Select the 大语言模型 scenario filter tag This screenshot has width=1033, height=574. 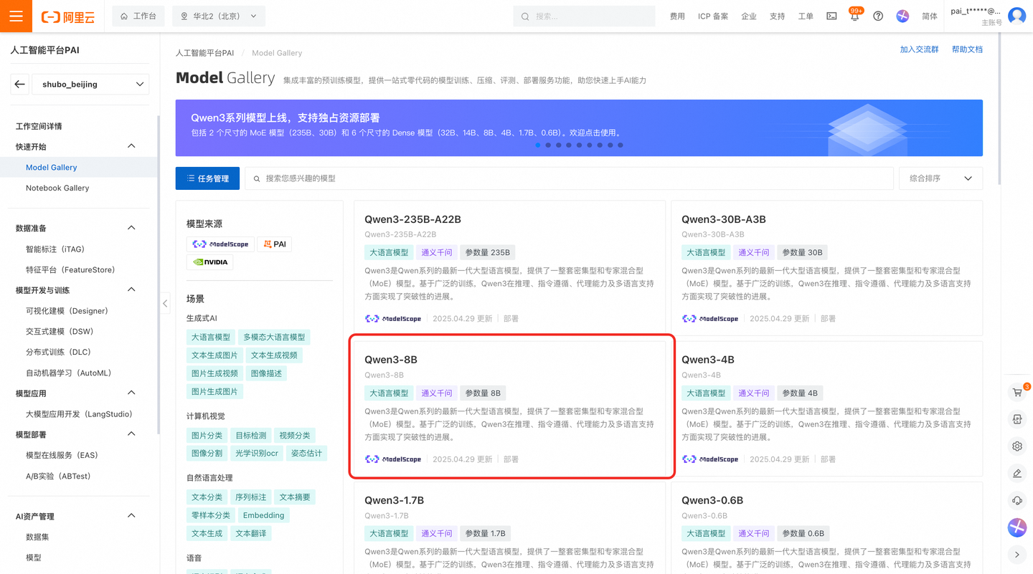coord(210,337)
